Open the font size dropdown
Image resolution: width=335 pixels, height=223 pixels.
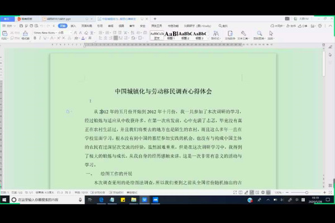tap(62, 32)
